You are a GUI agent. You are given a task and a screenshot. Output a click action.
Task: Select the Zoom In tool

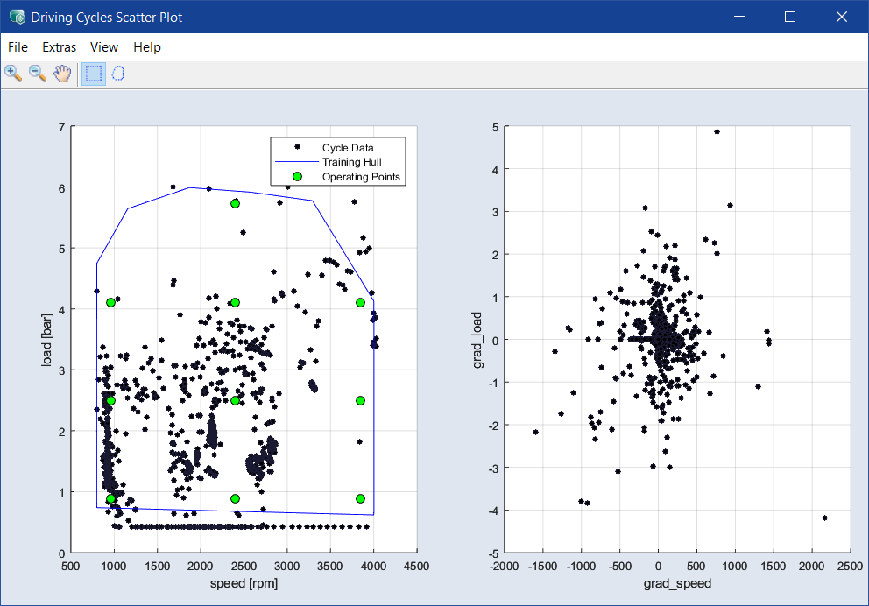pos(13,74)
